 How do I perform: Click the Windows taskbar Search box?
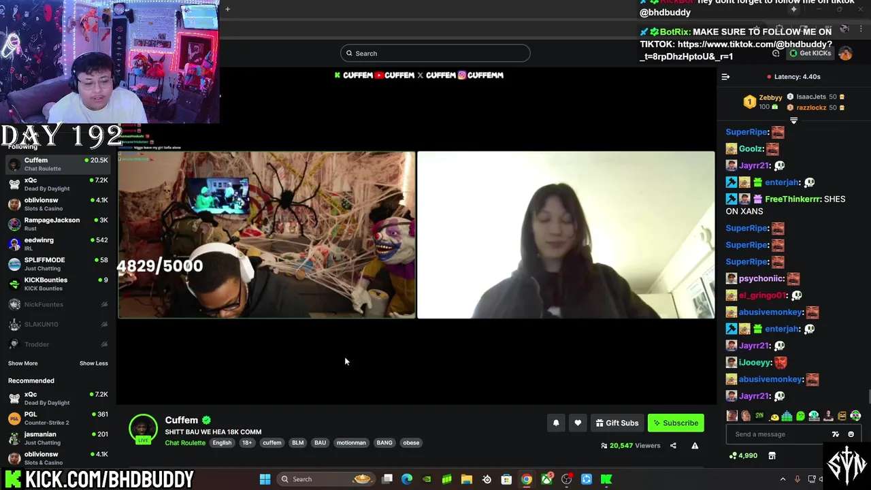click(x=327, y=479)
